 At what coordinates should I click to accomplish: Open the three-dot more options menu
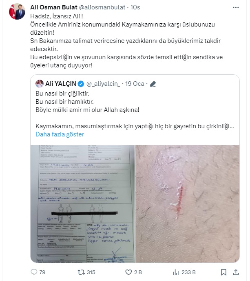tap(236, 7)
